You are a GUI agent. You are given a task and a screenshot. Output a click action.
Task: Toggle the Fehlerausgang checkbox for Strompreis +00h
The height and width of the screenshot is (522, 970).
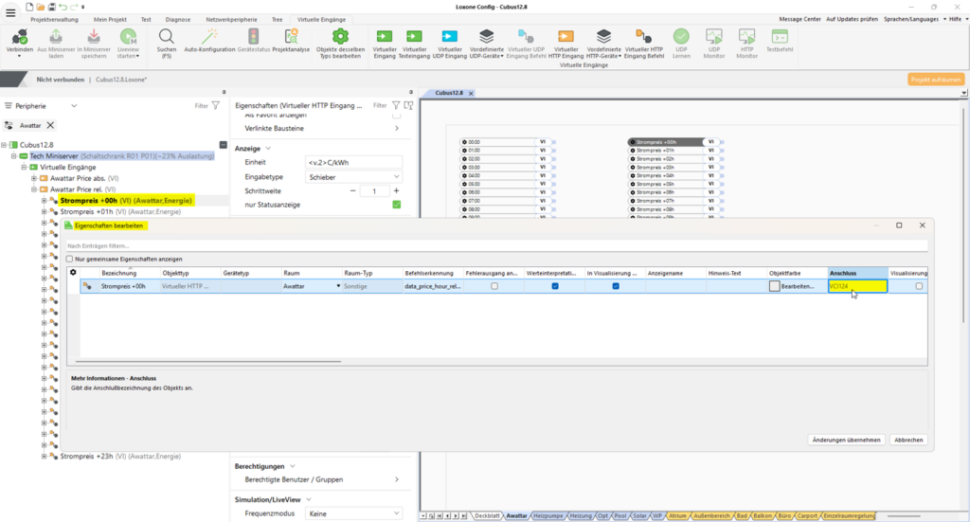tap(494, 286)
